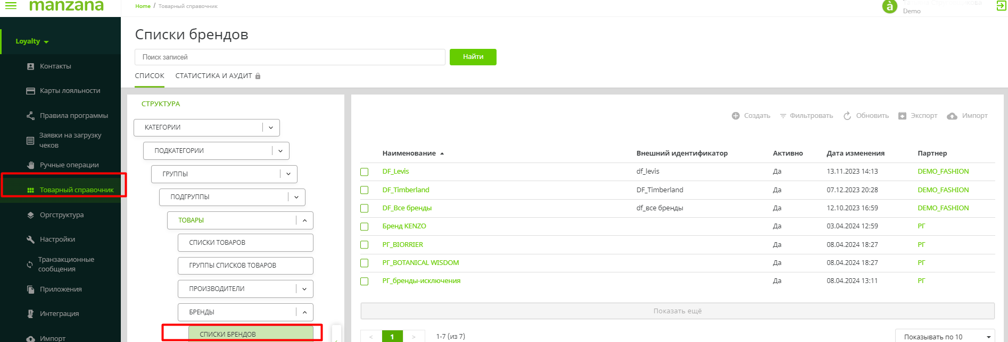This screenshot has height=342, width=1008.
Task: Collapse the ТОВАРЫ structure node
Action: pyautogui.click(x=304, y=220)
